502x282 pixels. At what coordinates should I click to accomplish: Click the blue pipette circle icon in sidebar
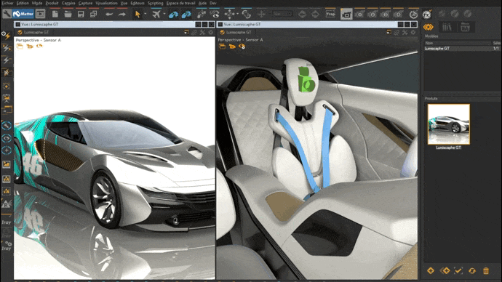coord(7,126)
